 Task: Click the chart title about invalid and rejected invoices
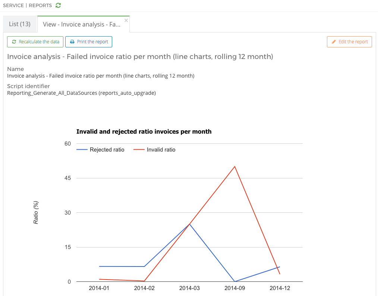coord(144,131)
